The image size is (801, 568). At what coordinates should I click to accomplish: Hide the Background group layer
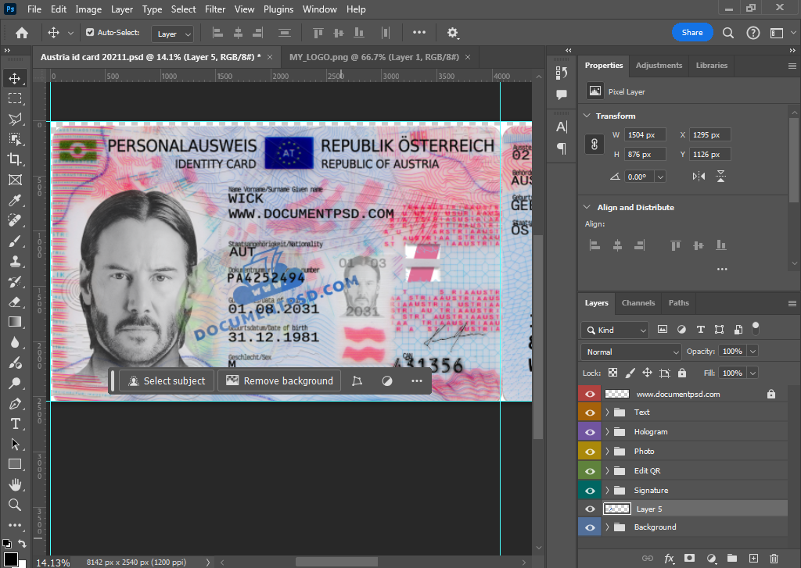[590, 527]
